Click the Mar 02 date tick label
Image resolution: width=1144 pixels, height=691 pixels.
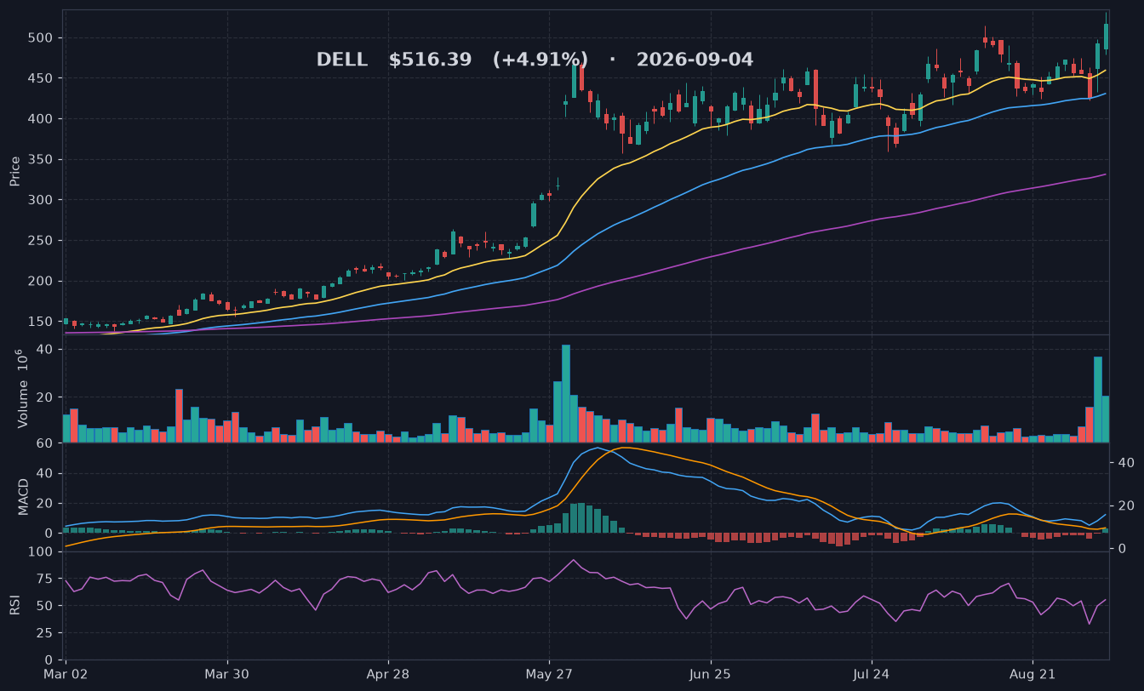pyautogui.click(x=66, y=674)
